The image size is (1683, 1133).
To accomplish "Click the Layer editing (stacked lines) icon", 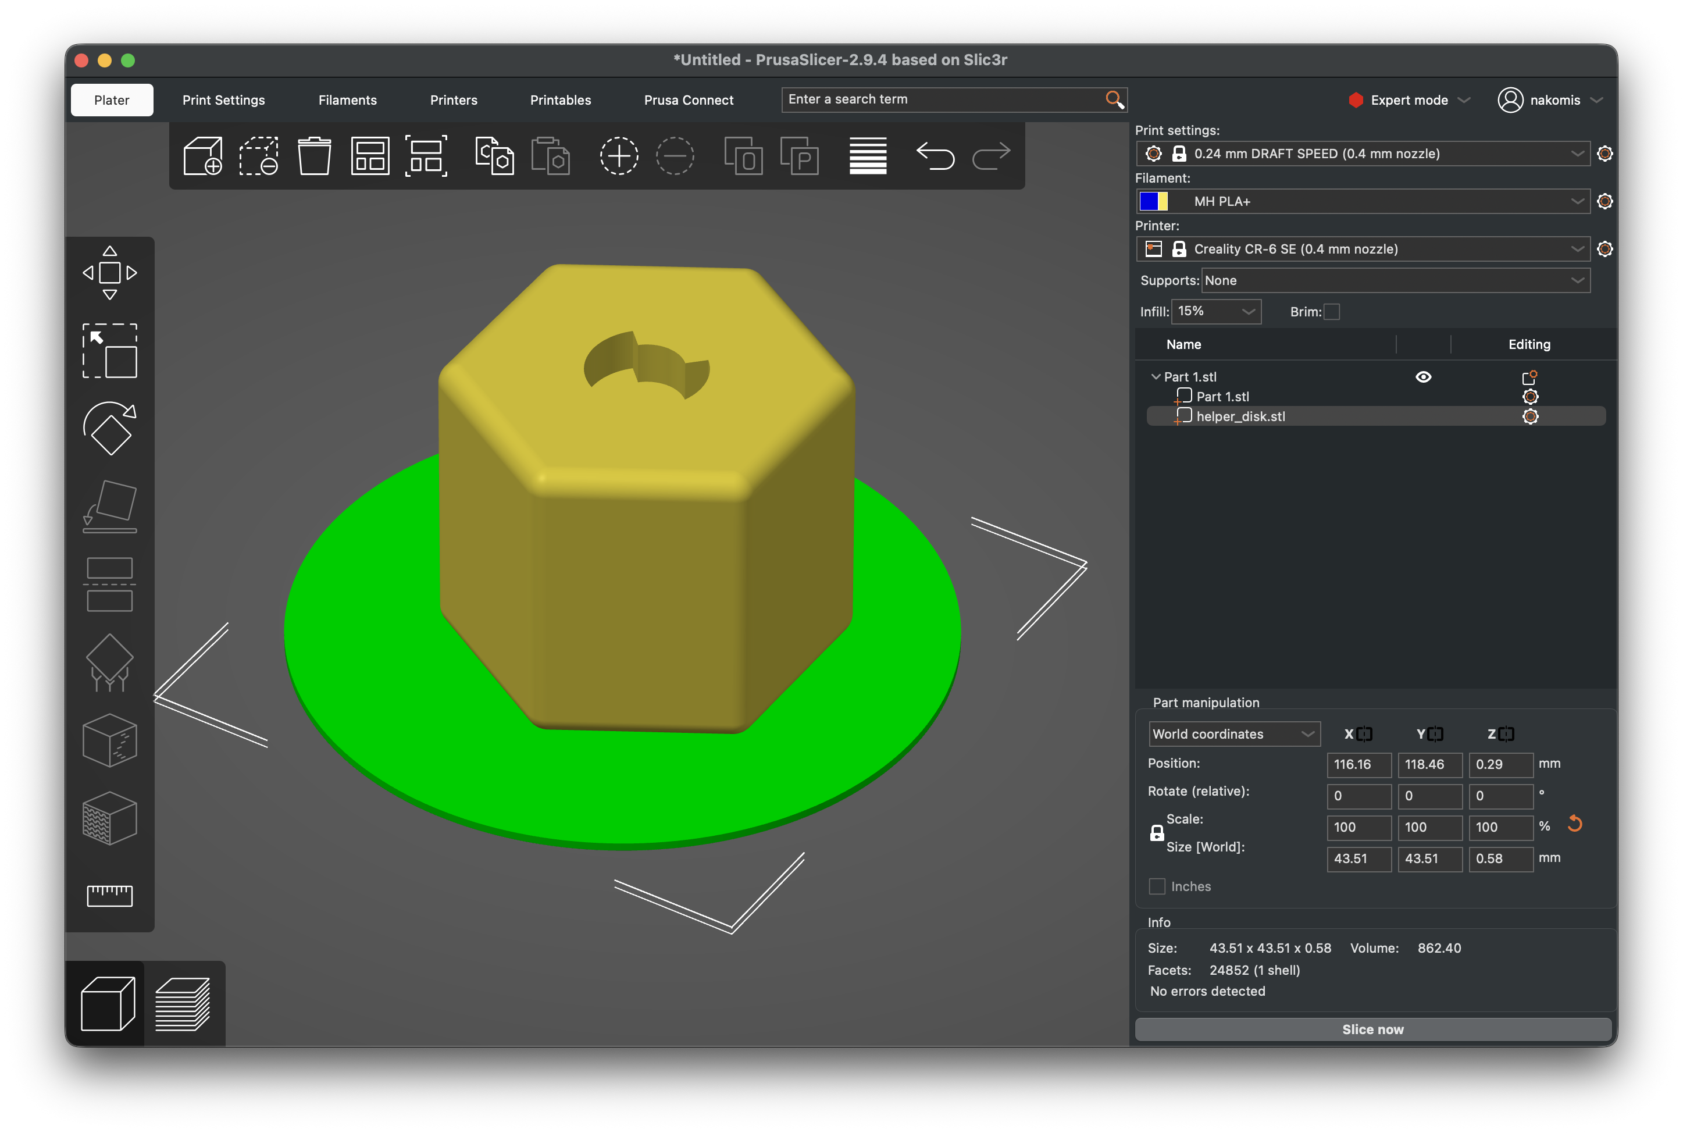I will 868,155.
